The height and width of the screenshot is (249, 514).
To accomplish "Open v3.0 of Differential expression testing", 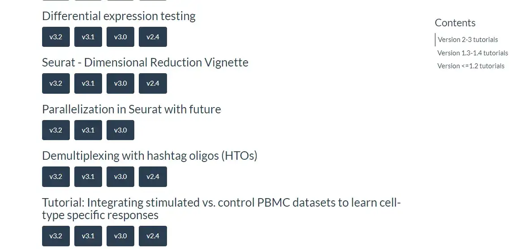I will [120, 37].
